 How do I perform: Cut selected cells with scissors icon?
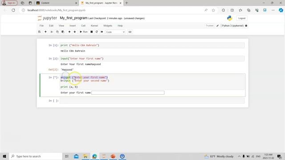tap(52, 32)
